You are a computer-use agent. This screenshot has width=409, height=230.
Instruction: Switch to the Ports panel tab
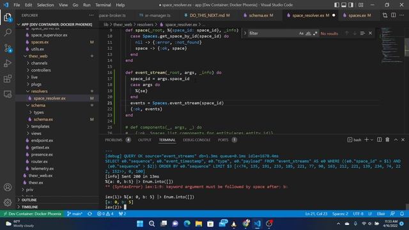pos(223,140)
